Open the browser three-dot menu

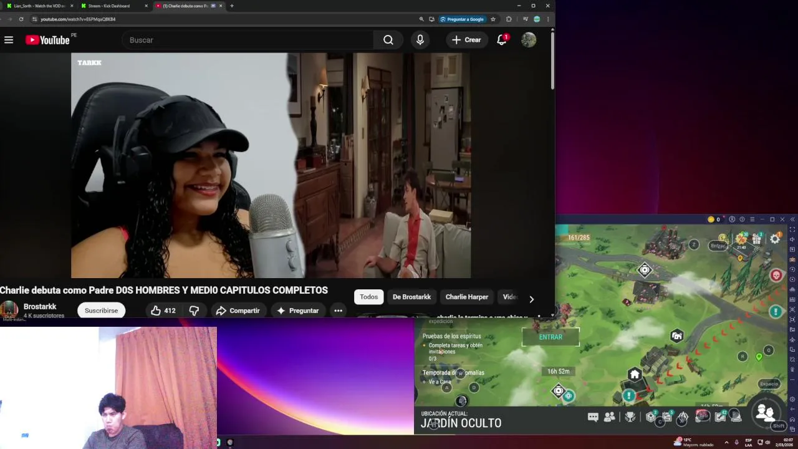(x=548, y=19)
